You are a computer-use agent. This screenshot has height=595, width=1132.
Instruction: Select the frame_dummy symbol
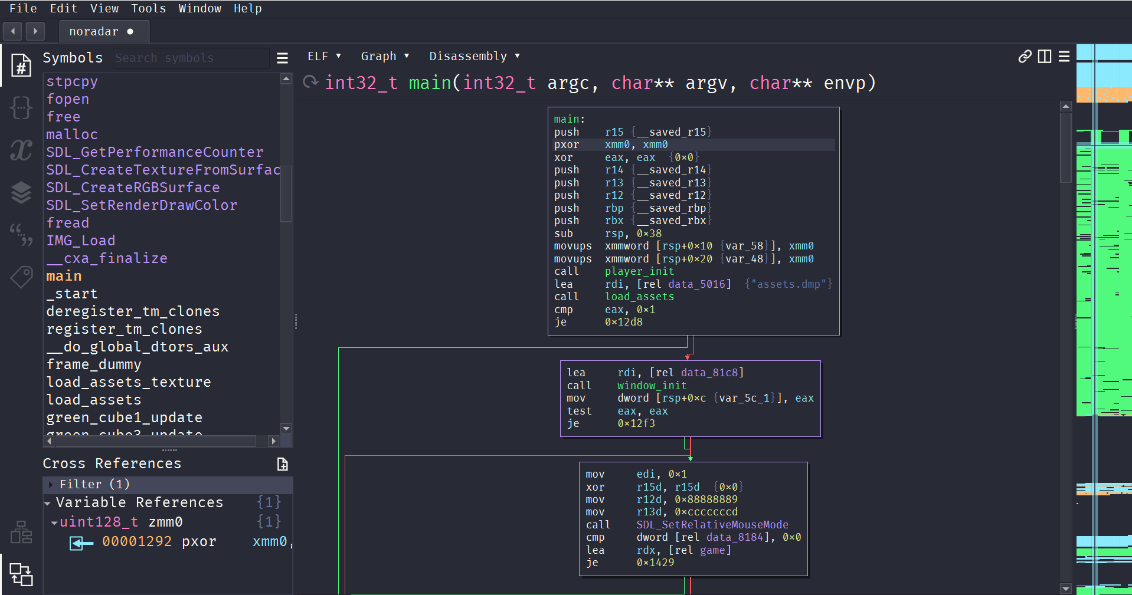[x=94, y=364]
